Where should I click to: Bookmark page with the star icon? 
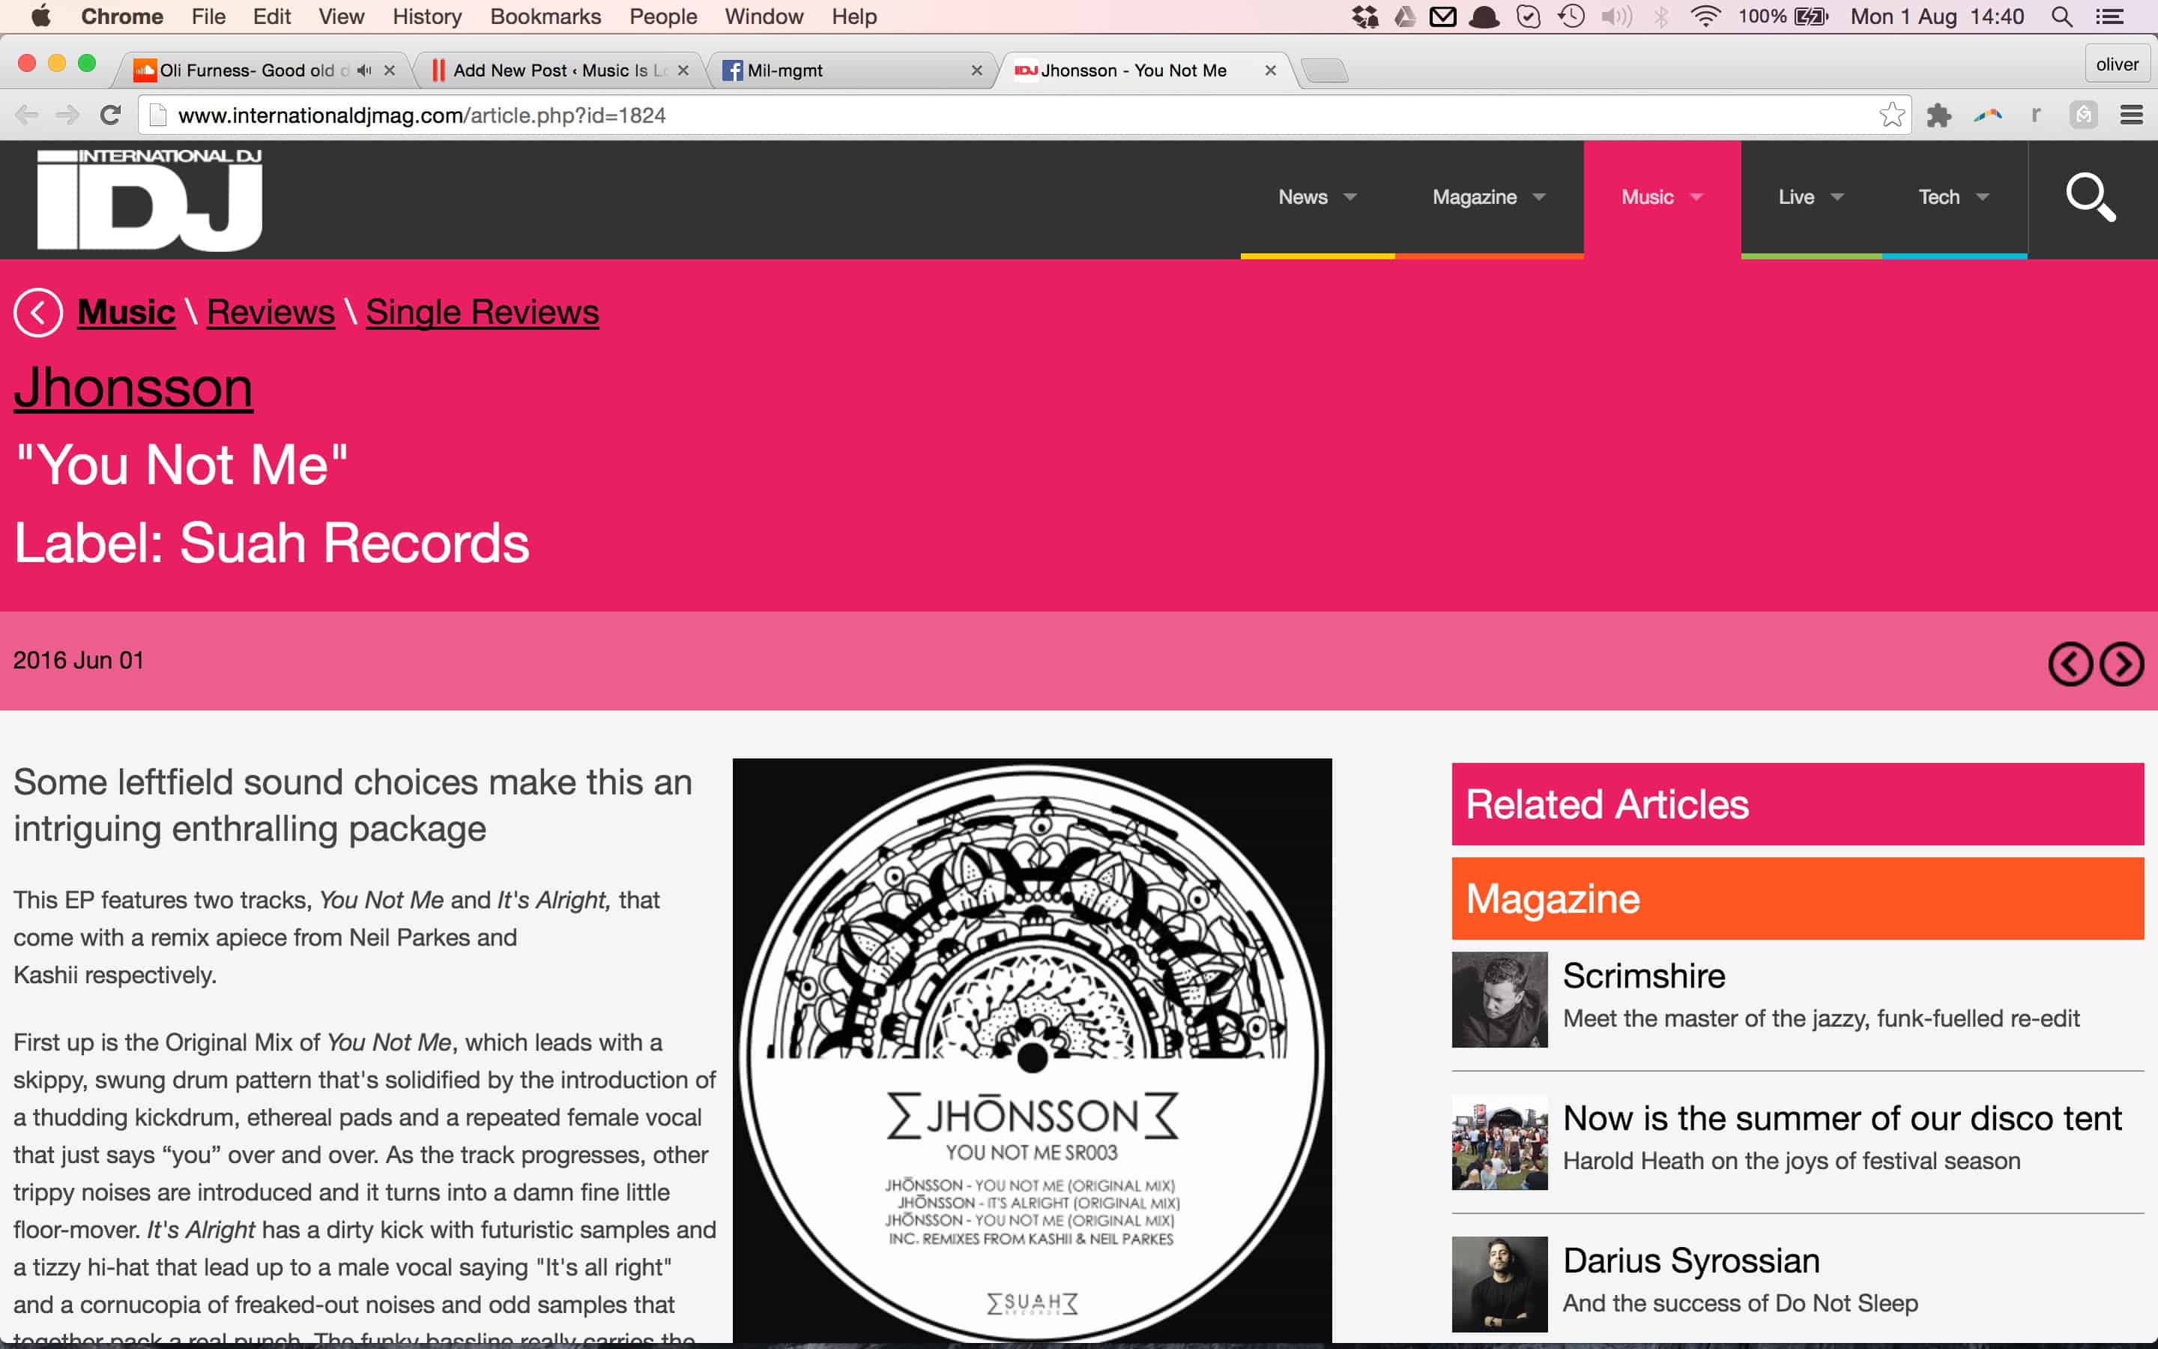pyautogui.click(x=1891, y=115)
